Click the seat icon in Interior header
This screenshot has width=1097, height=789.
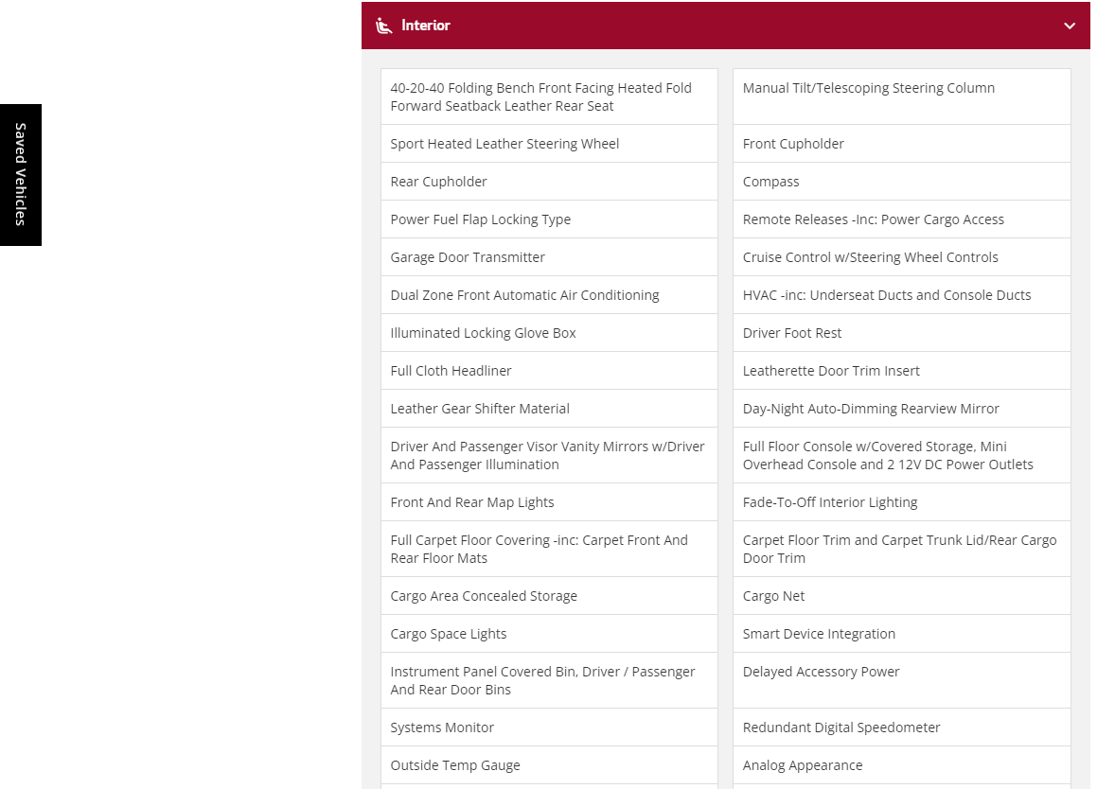pyautogui.click(x=383, y=26)
